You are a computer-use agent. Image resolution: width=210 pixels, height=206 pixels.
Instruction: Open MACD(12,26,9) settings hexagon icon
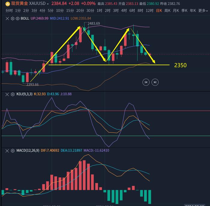pos(13,150)
